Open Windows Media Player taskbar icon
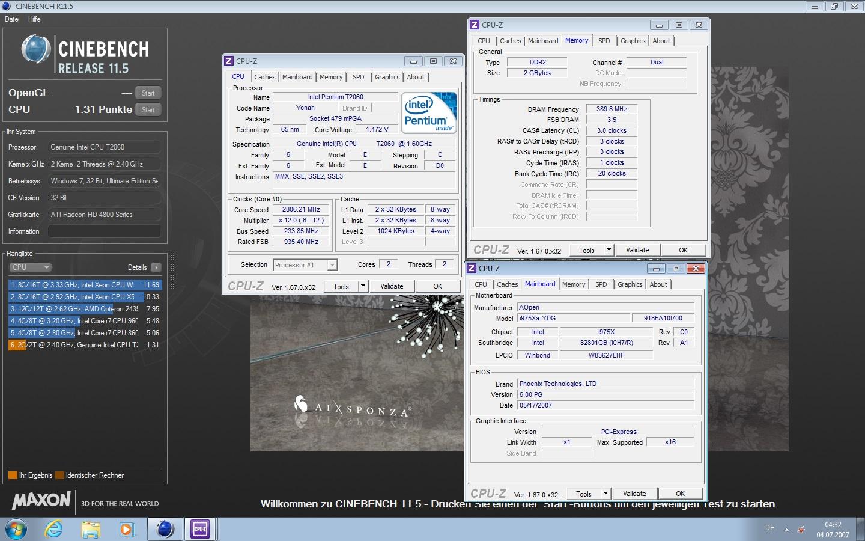The width and height of the screenshot is (865, 541). click(126, 529)
